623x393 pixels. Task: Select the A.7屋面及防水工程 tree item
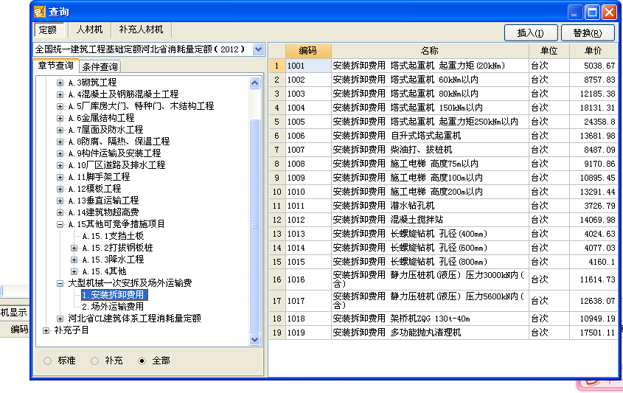(x=105, y=130)
